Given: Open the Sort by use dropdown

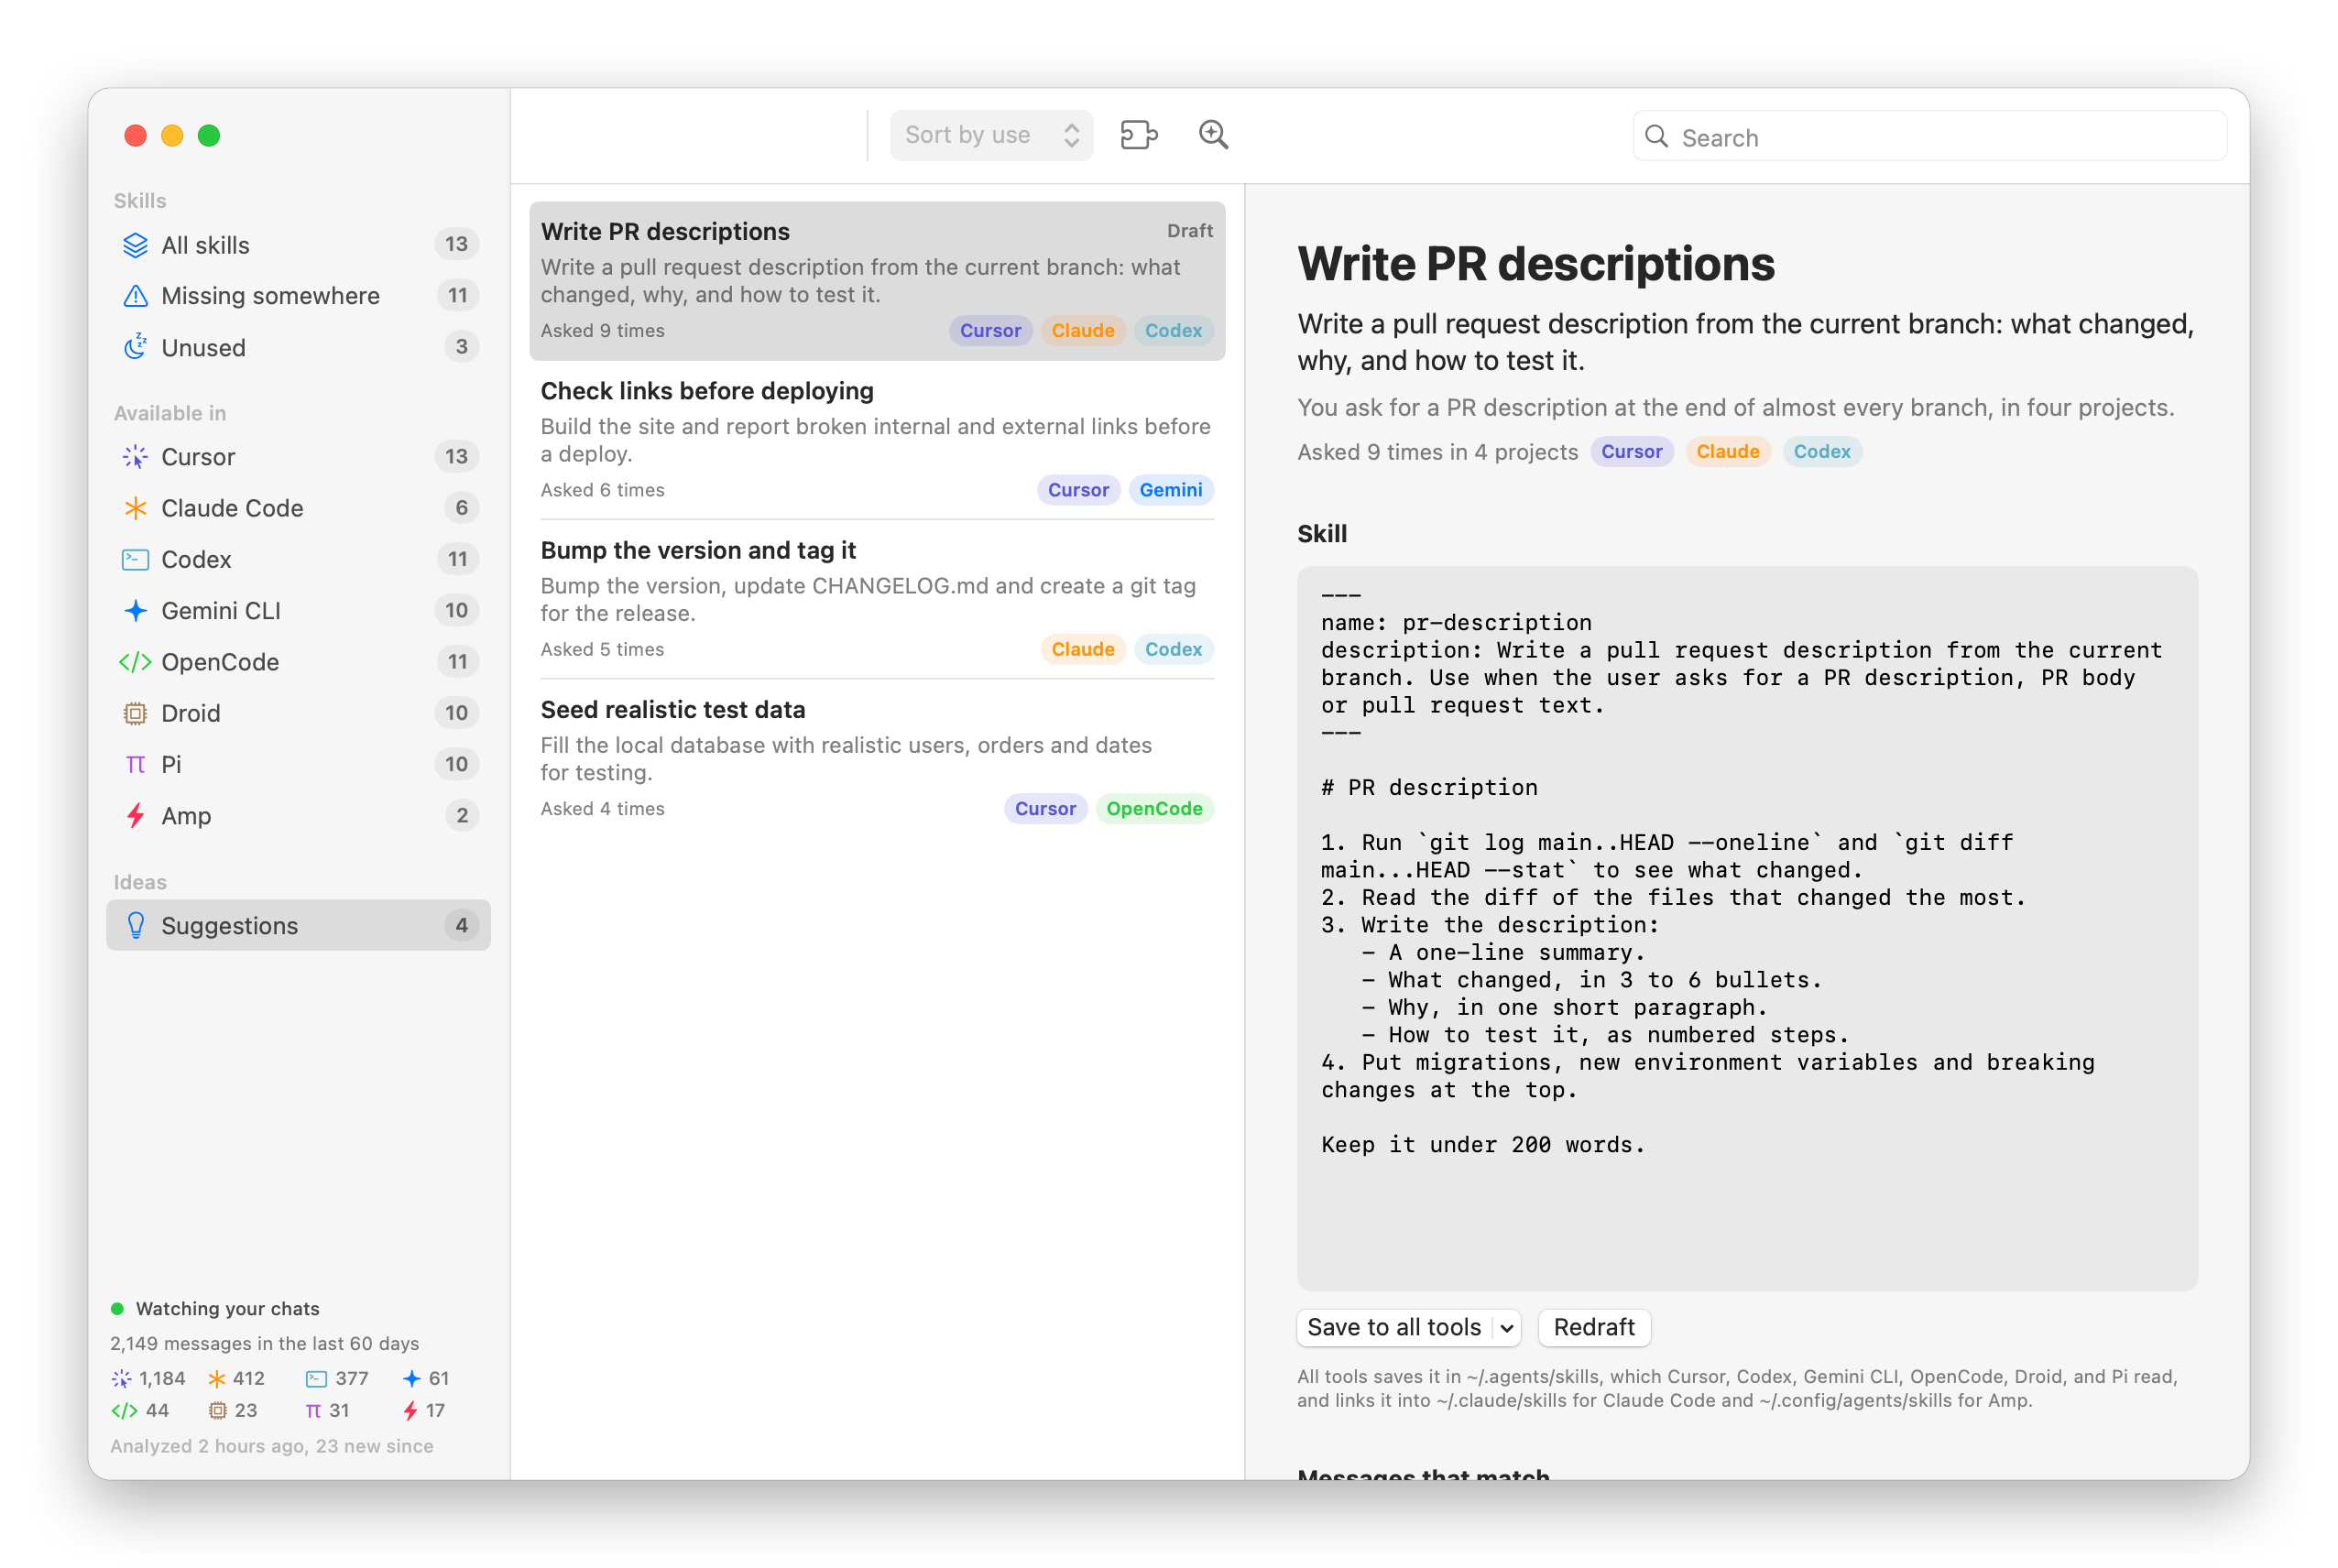Looking at the screenshot, I should [x=991, y=135].
